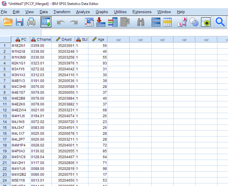Screen dimensions: 228x186
Task: Open the Analyze menu
Action: [x=83, y=12]
